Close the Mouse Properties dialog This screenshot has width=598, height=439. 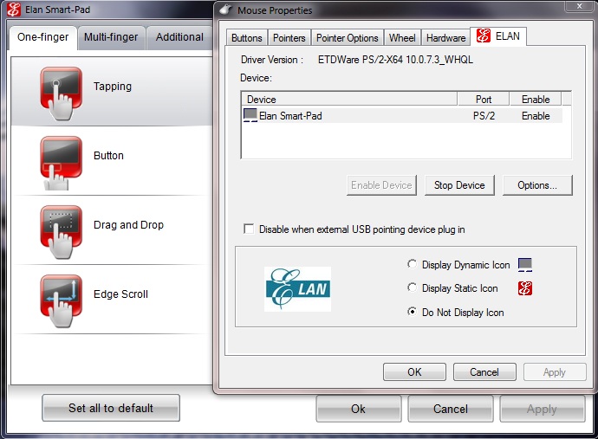click(579, 6)
